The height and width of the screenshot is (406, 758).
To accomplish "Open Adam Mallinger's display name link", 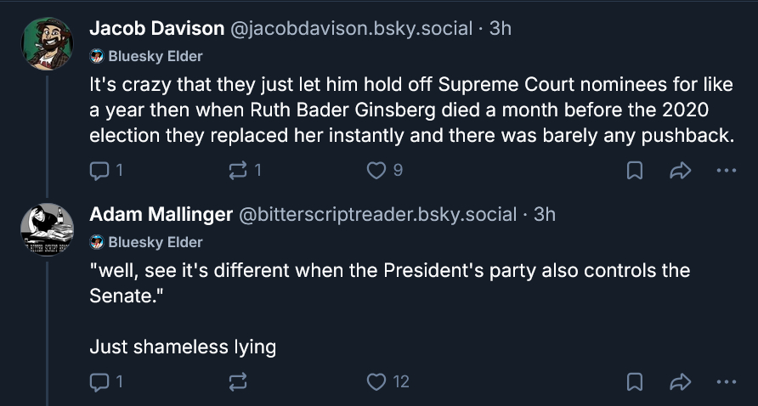I will tap(161, 215).
